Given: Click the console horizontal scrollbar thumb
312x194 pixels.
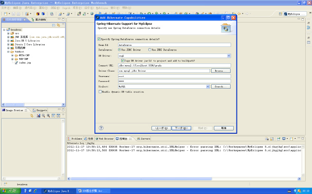Looking at the screenshot, I should click(x=141, y=179).
